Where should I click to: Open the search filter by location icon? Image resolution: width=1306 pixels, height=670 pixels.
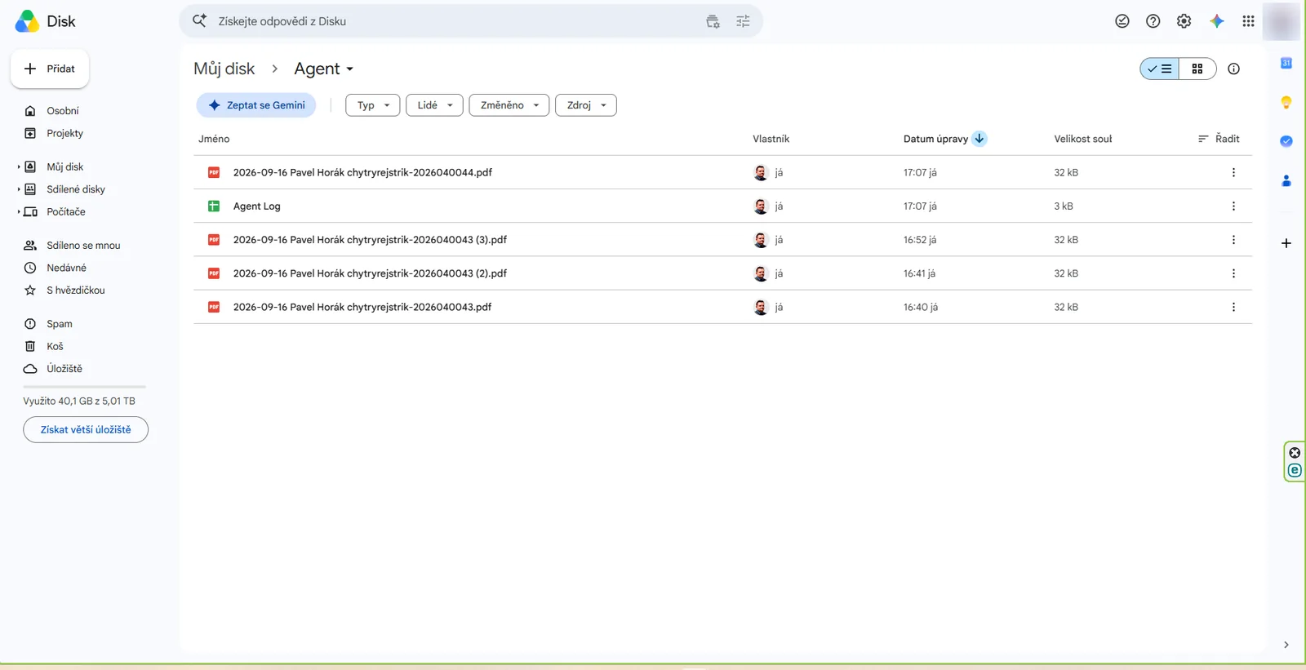coord(713,21)
